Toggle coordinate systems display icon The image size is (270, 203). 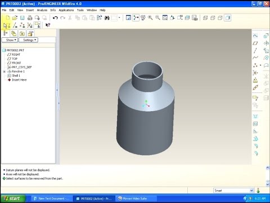30,25
